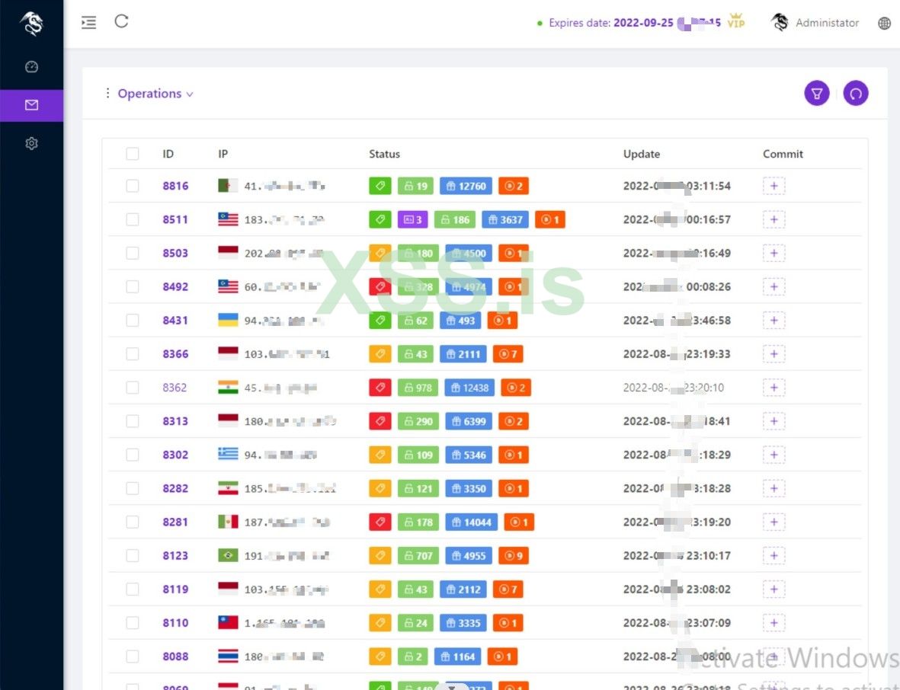The image size is (900, 690).
Task: Check the box for row 8816
Action: coord(133,186)
